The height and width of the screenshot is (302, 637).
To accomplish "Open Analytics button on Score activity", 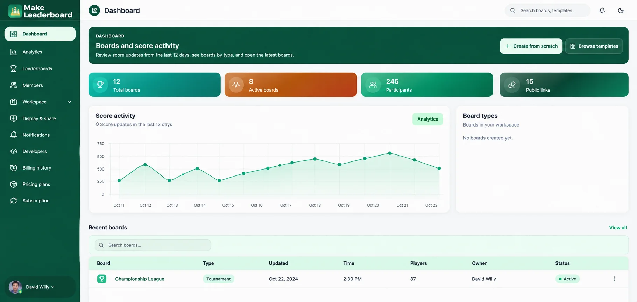I will (427, 119).
